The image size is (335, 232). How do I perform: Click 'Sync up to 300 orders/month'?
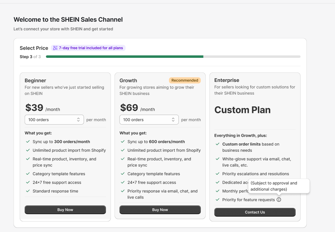[61, 142]
